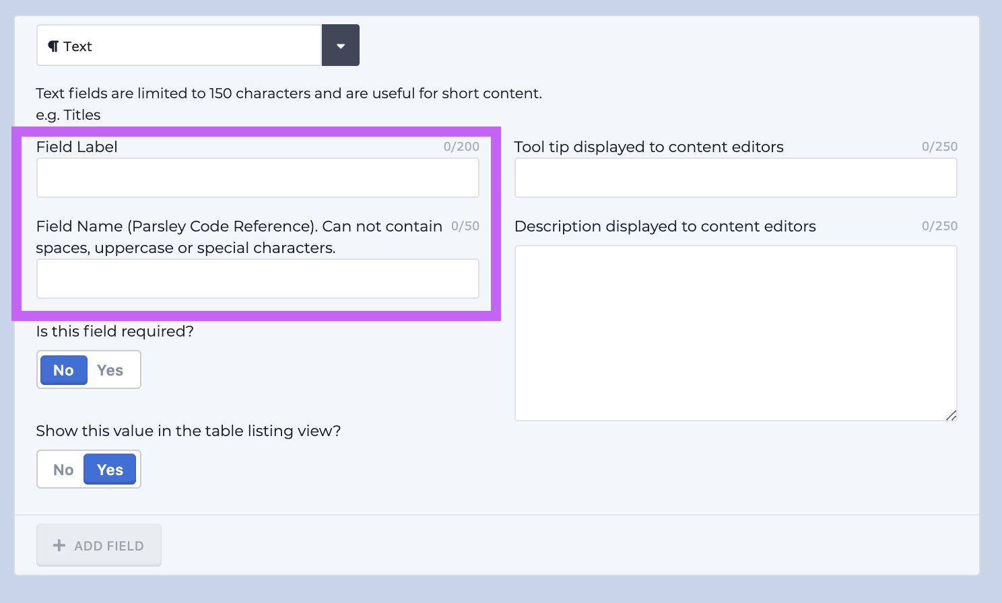Image resolution: width=1002 pixels, height=603 pixels.
Task: Choose No for table listing view
Action: click(x=63, y=470)
